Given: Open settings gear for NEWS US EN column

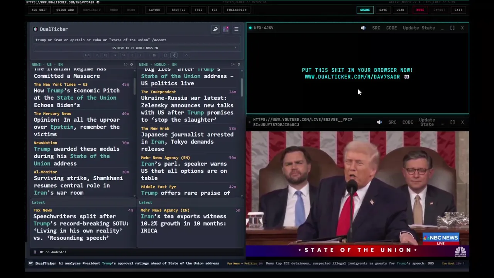Looking at the screenshot, I should click(x=131, y=64).
